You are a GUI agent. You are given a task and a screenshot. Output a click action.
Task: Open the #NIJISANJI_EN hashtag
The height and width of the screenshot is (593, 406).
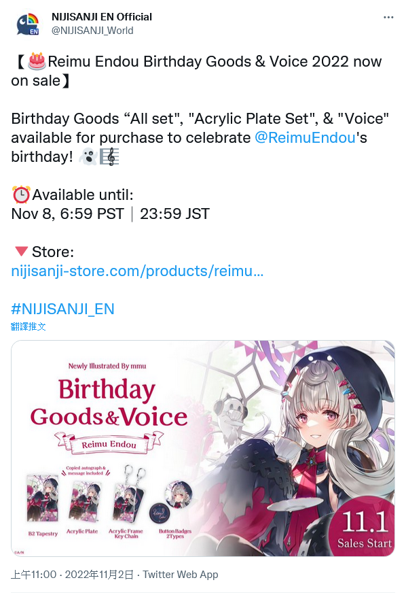62,309
